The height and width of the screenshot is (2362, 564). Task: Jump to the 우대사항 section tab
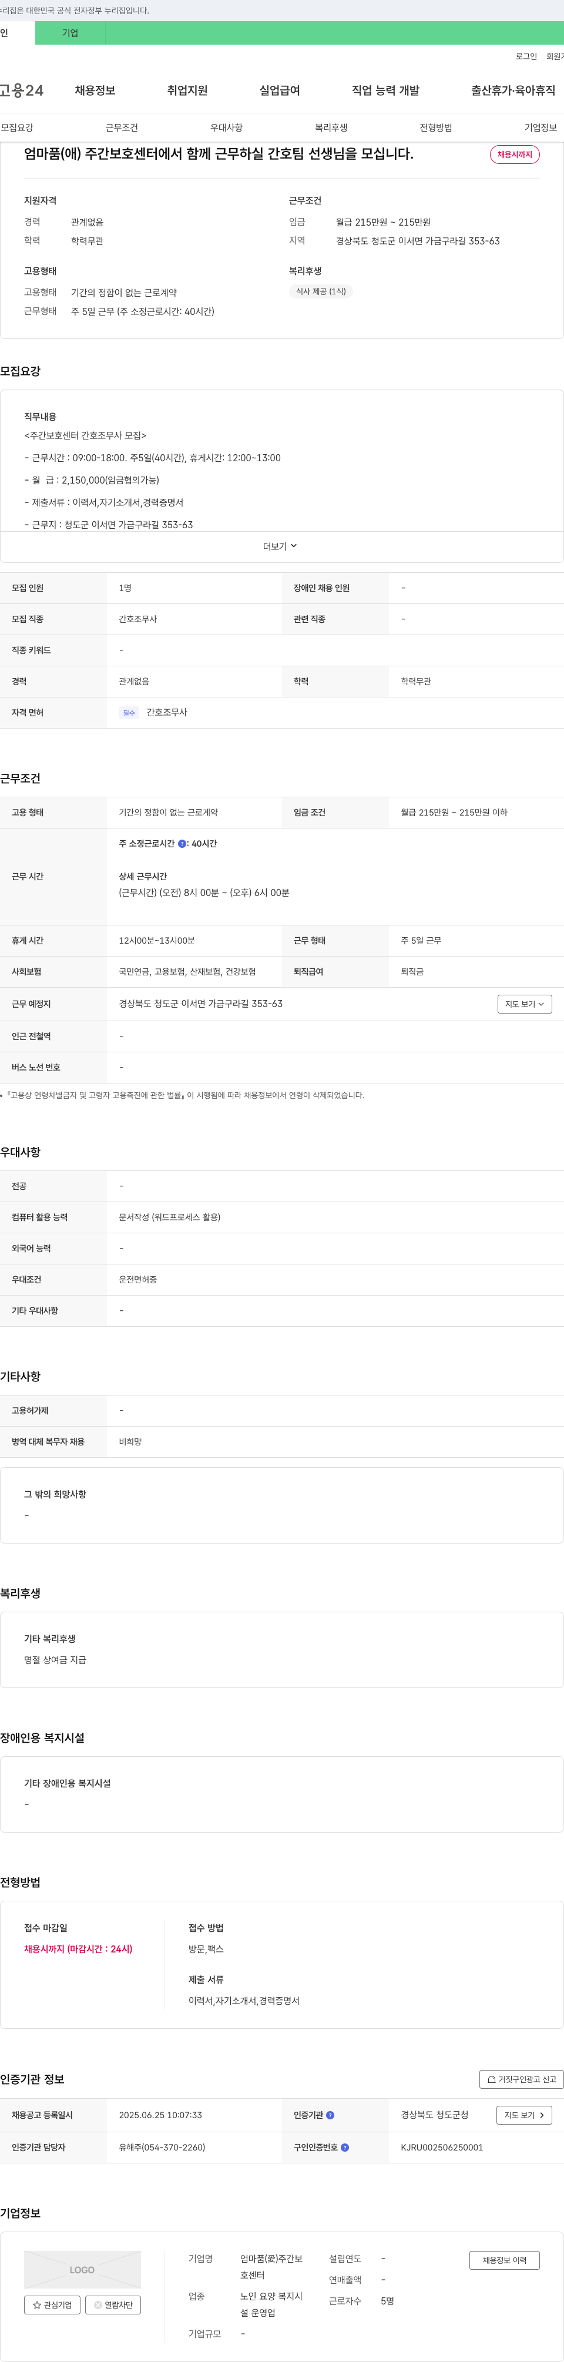pyautogui.click(x=227, y=128)
